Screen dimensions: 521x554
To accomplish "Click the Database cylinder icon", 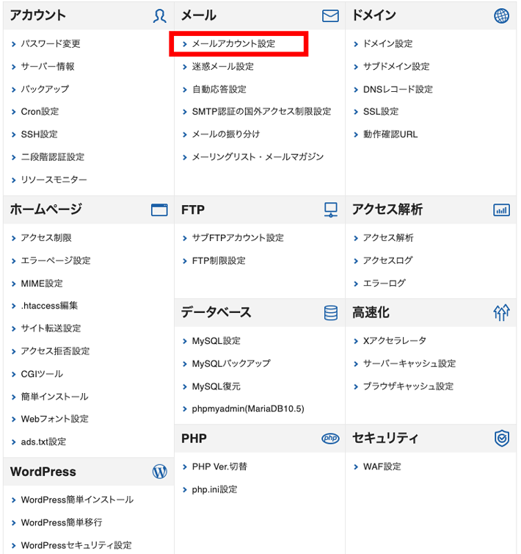I will (x=330, y=313).
